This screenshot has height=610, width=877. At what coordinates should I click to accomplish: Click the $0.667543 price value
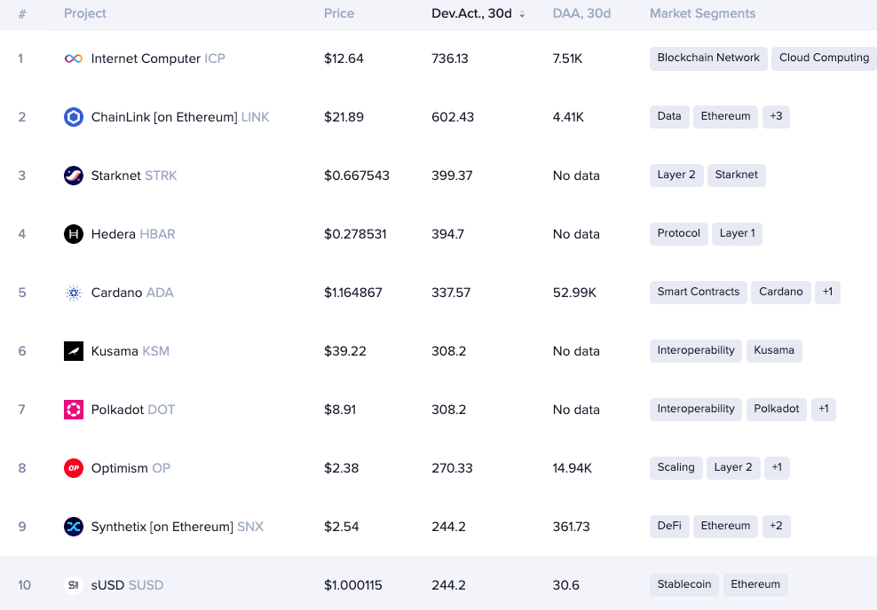pos(357,176)
